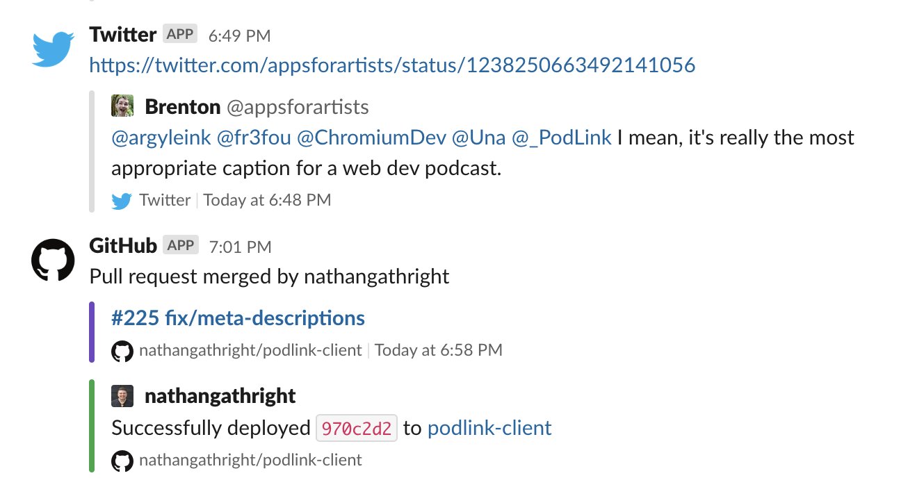Click the 970c2d2 commit hash
Viewport: 908px width, 503px height.
[357, 428]
